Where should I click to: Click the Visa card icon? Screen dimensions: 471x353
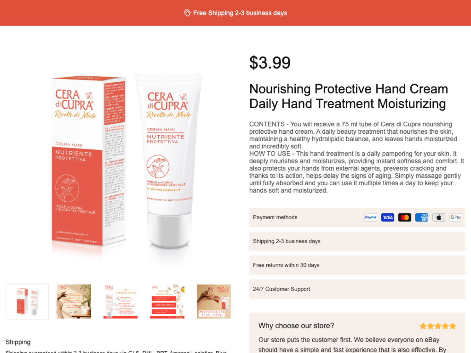[x=388, y=217]
